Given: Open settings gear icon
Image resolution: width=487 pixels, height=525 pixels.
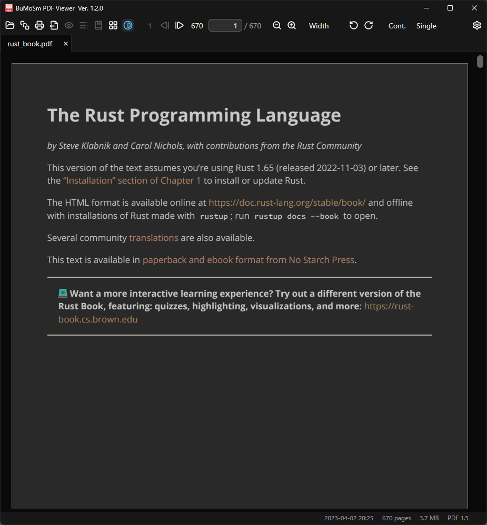Looking at the screenshot, I should click(477, 25).
